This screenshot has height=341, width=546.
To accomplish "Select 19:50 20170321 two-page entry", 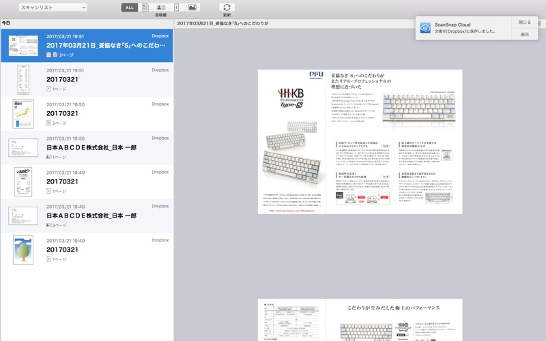I will 87,114.
